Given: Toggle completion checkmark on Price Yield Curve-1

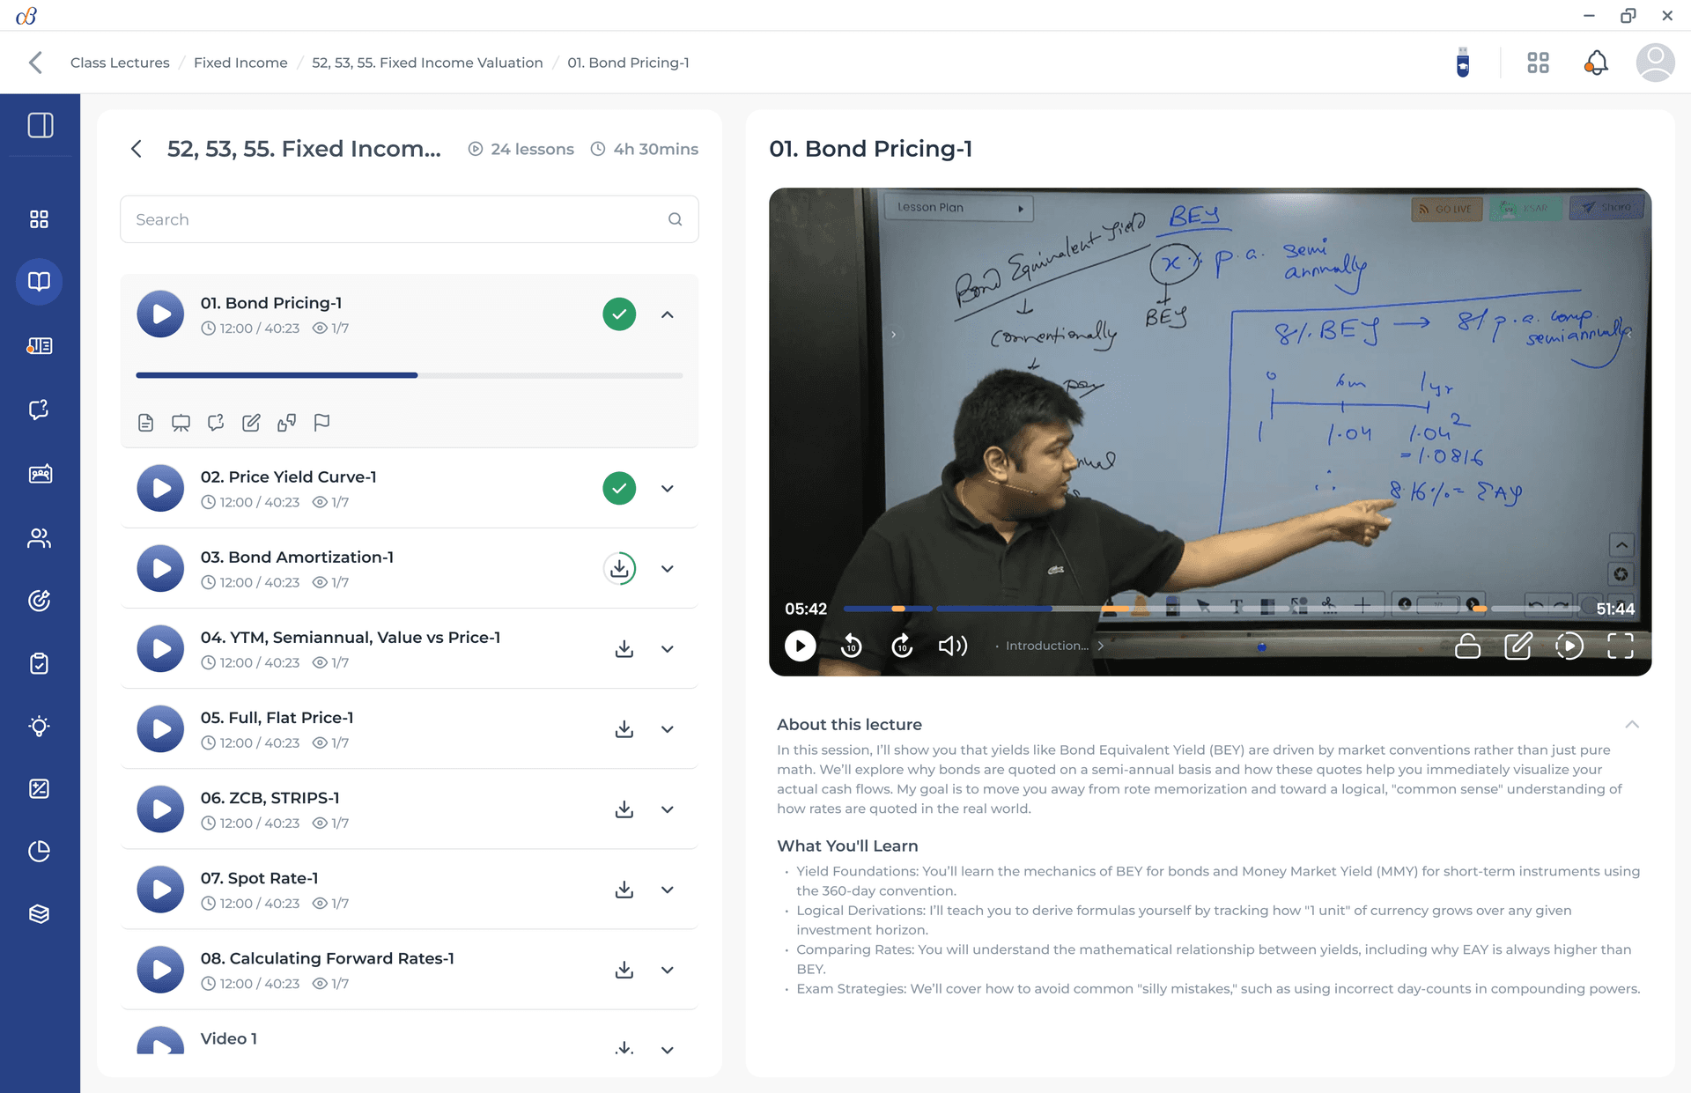Looking at the screenshot, I should click(x=619, y=488).
